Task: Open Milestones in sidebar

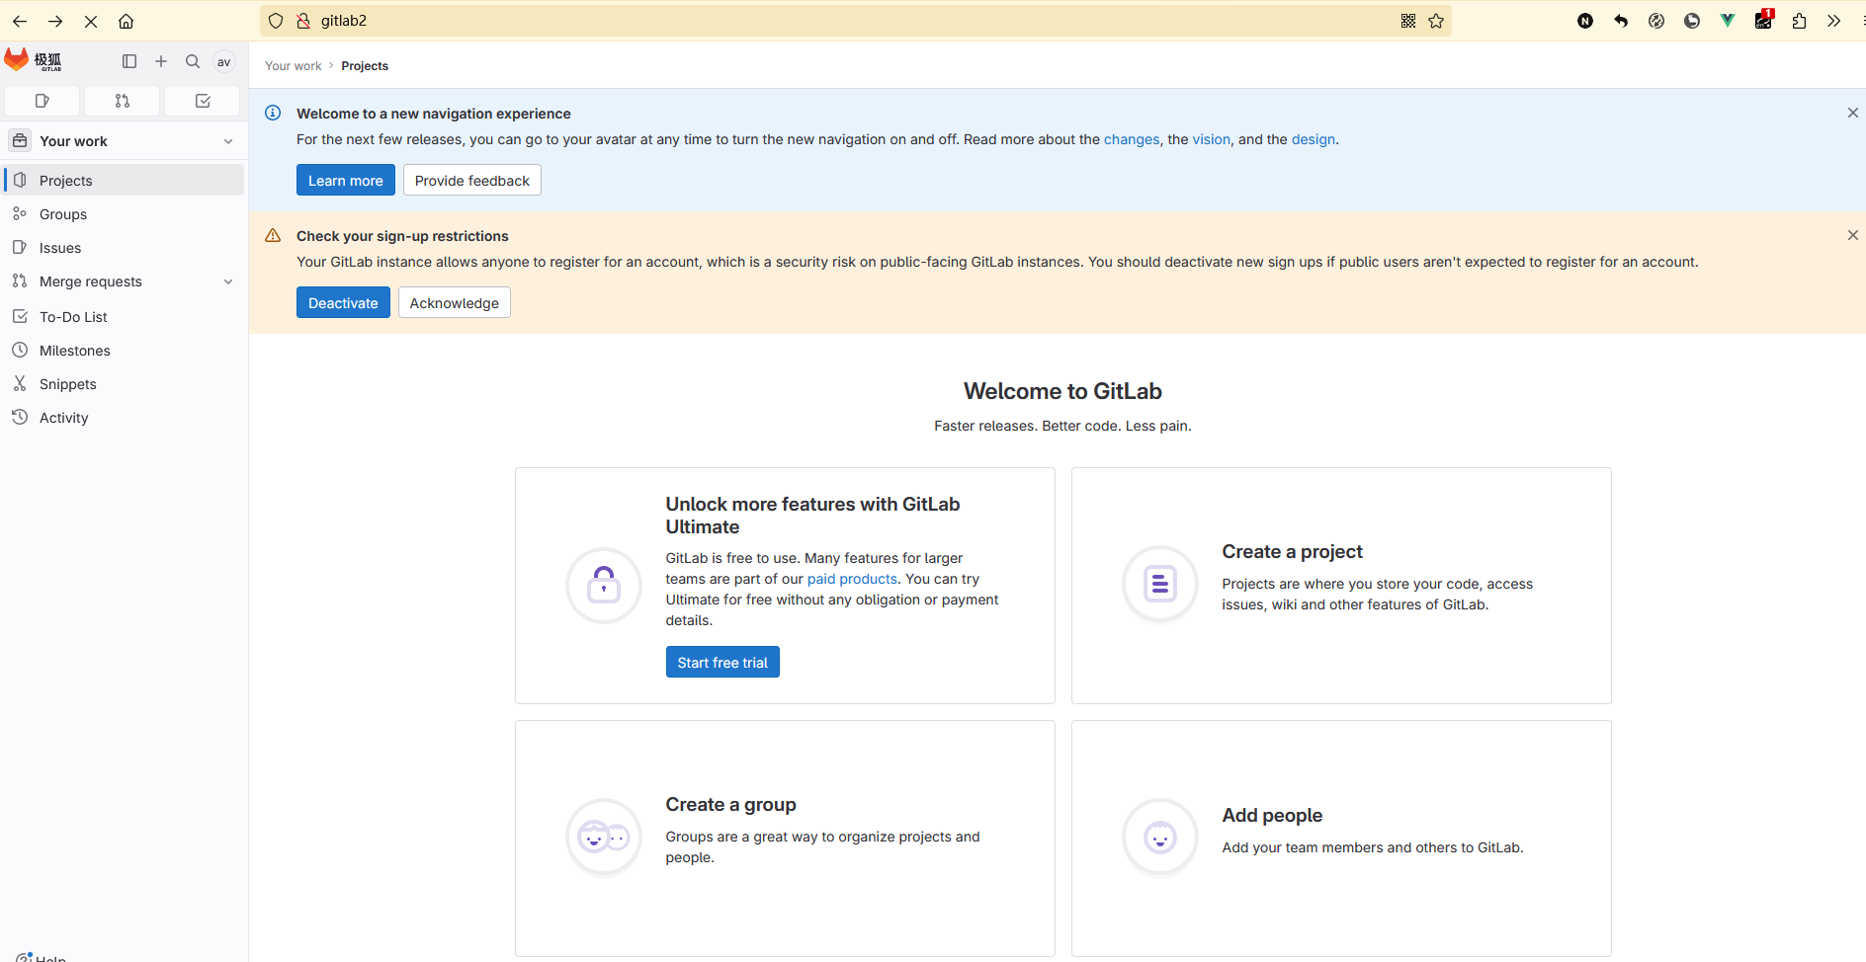Action: [x=125, y=351]
